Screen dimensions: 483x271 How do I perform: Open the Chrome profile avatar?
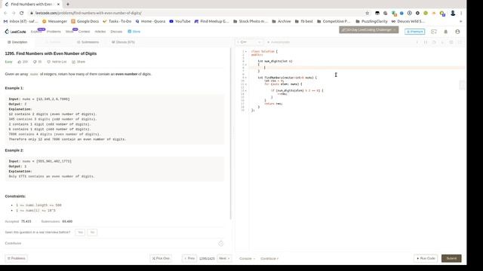(x=453, y=13)
